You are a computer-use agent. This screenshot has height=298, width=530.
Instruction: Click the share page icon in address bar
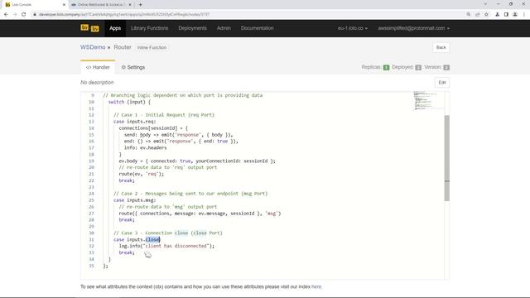478,15
